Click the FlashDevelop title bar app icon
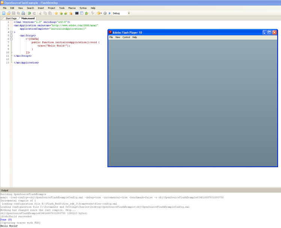The height and width of the screenshot is (228, 281). (2, 3)
